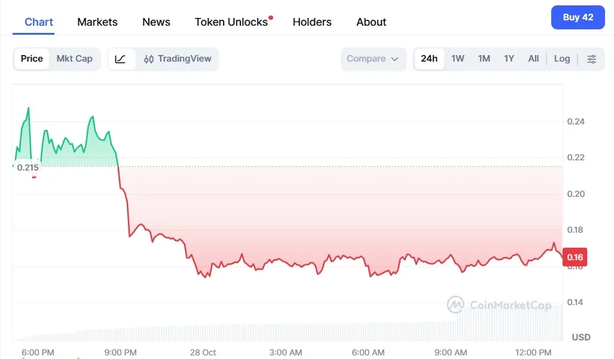Viewport: 614px width, 359px height.
Task: Open the TradingView candlestick chart view
Action: pyautogui.click(x=185, y=59)
